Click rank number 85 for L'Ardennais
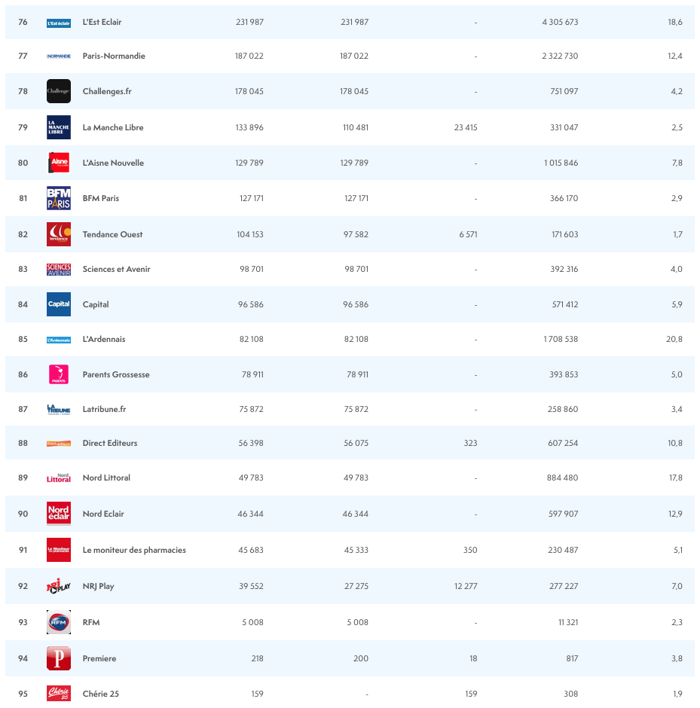 (x=23, y=339)
